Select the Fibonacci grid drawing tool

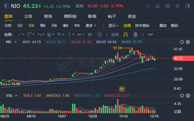point(49,34)
